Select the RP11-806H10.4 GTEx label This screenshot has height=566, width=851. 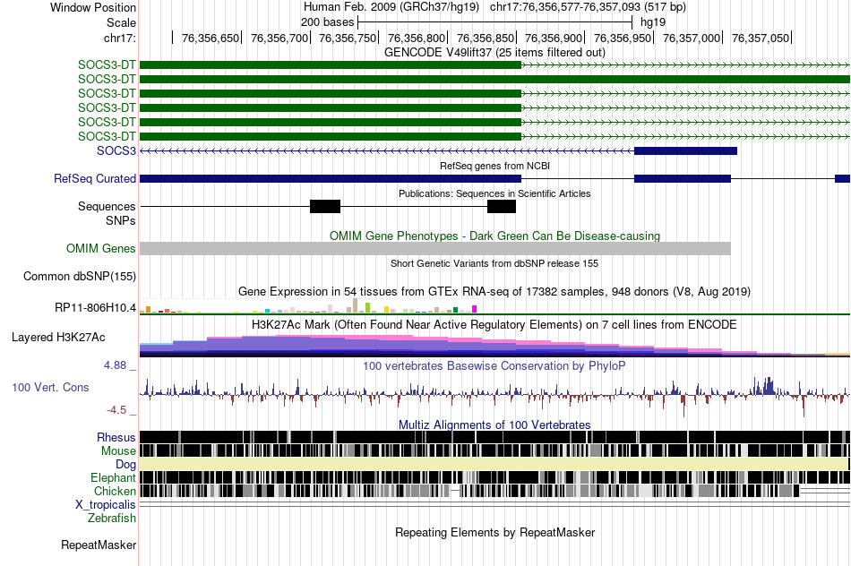point(96,308)
